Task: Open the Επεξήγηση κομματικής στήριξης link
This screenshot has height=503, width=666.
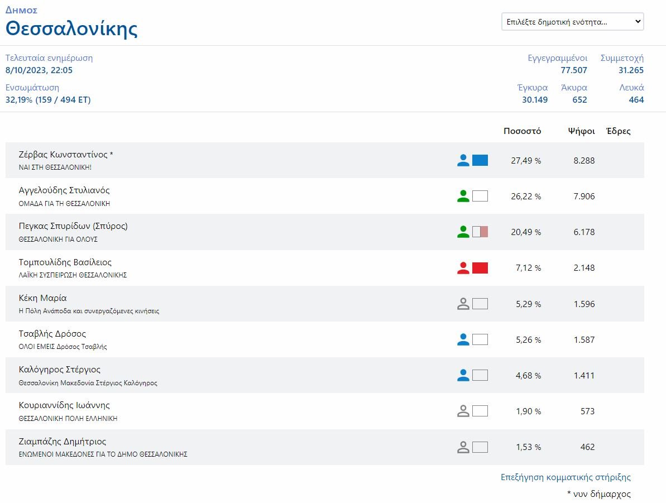Action: [x=566, y=477]
